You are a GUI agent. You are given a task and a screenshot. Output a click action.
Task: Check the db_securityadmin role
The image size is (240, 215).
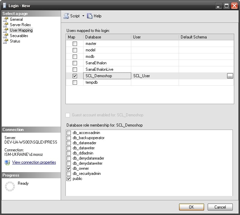(x=69, y=173)
